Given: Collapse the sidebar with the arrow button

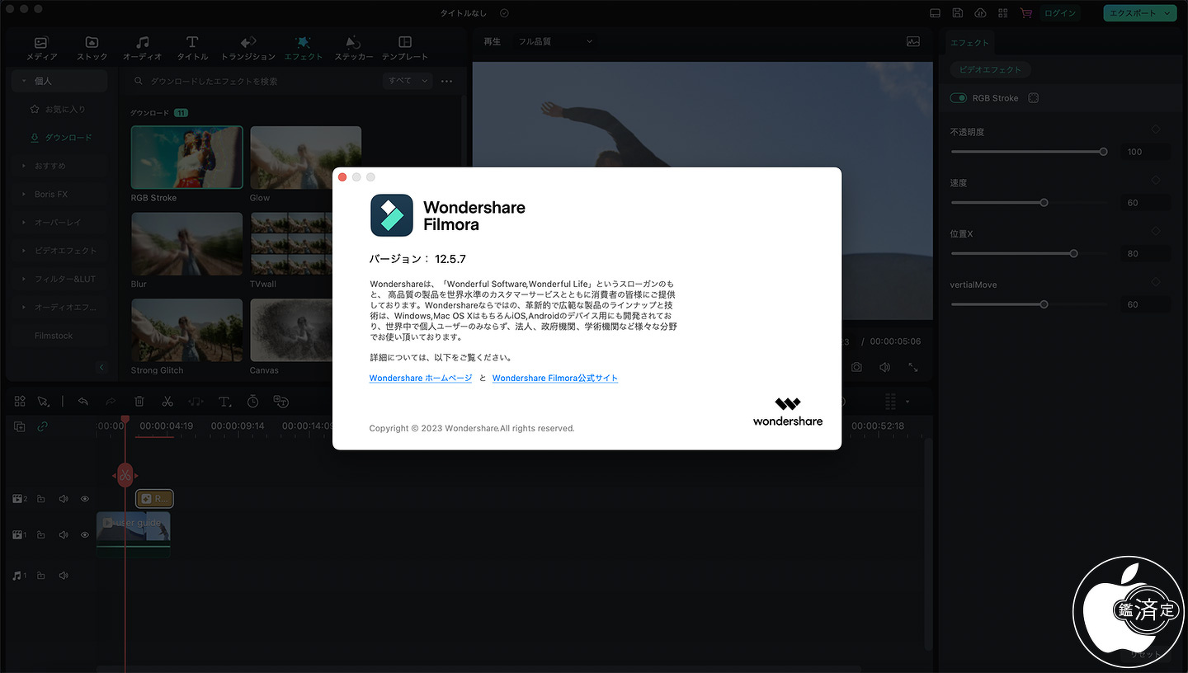Looking at the screenshot, I should (101, 367).
